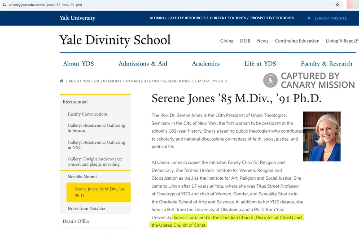Screen dimensions: 359x233
Task: Open Notes from Notables in sidebar
Action: pyautogui.click(x=87, y=208)
